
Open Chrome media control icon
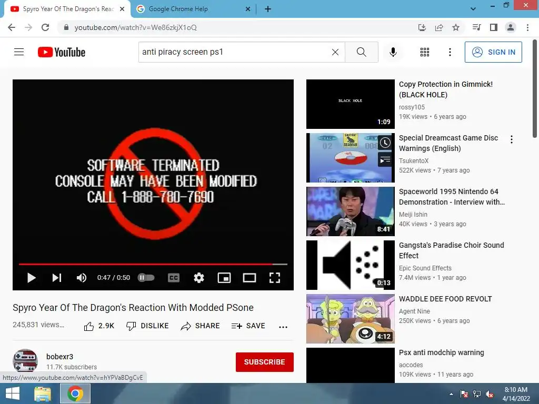(x=476, y=27)
